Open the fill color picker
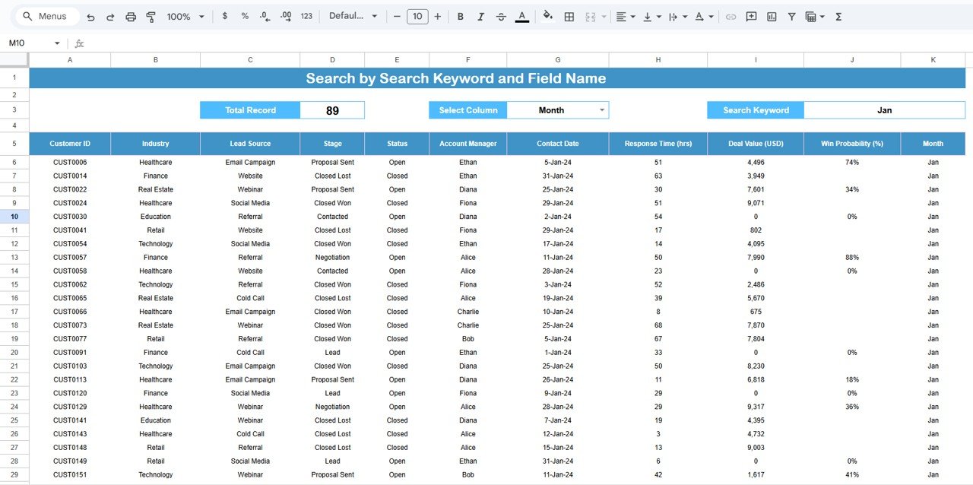The width and height of the screenshot is (973, 485). click(x=547, y=17)
